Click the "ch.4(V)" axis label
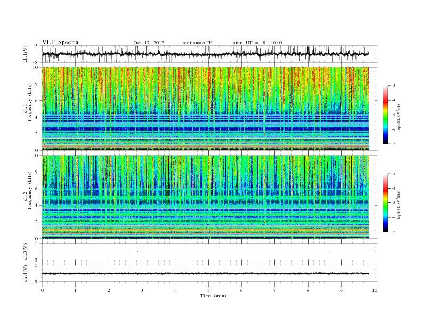Image resolution: width=422 pixels, height=326 pixels. click(26, 273)
